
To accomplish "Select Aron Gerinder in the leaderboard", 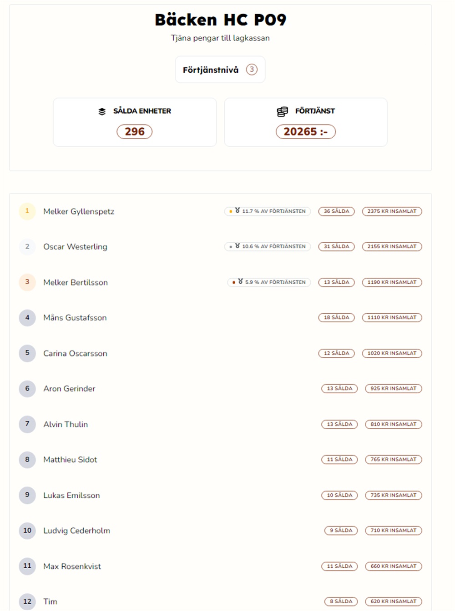I will (x=70, y=389).
